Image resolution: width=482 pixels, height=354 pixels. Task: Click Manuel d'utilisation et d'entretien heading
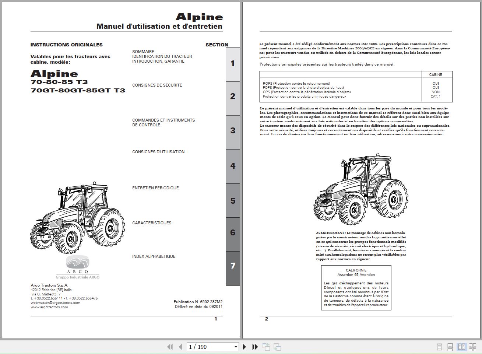pyautogui.click(x=159, y=27)
